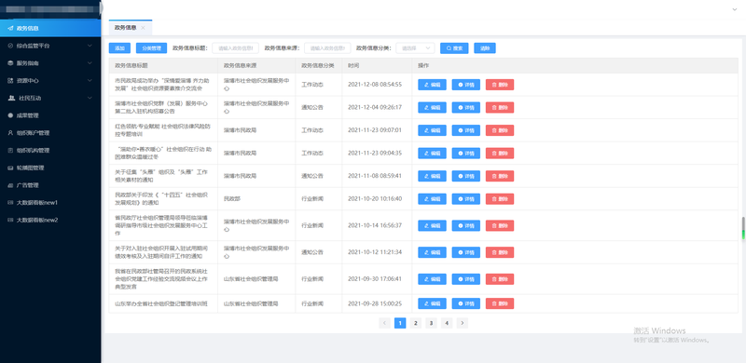Delete the row dated 2021-10-20 10:16:40
This screenshot has height=363, width=746.
click(x=500, y=198)
